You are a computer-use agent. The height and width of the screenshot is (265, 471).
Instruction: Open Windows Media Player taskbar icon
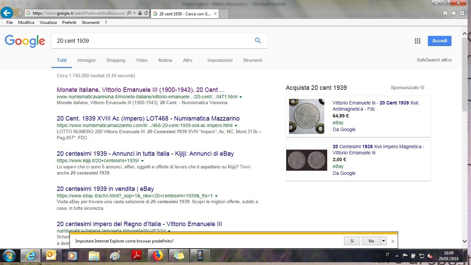pos(72,255)
